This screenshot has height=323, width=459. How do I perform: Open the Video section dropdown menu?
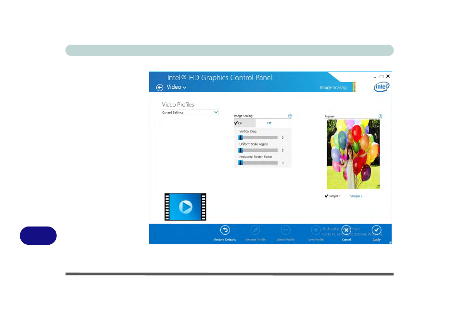[176, 87]
